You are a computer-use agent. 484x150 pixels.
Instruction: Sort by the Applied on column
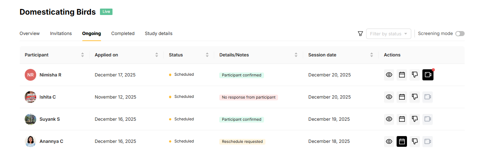tap(157, 55)
